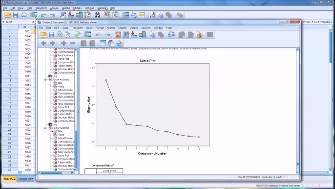Click Go to Variable icon in Viewer toolbar

(134, 35)
